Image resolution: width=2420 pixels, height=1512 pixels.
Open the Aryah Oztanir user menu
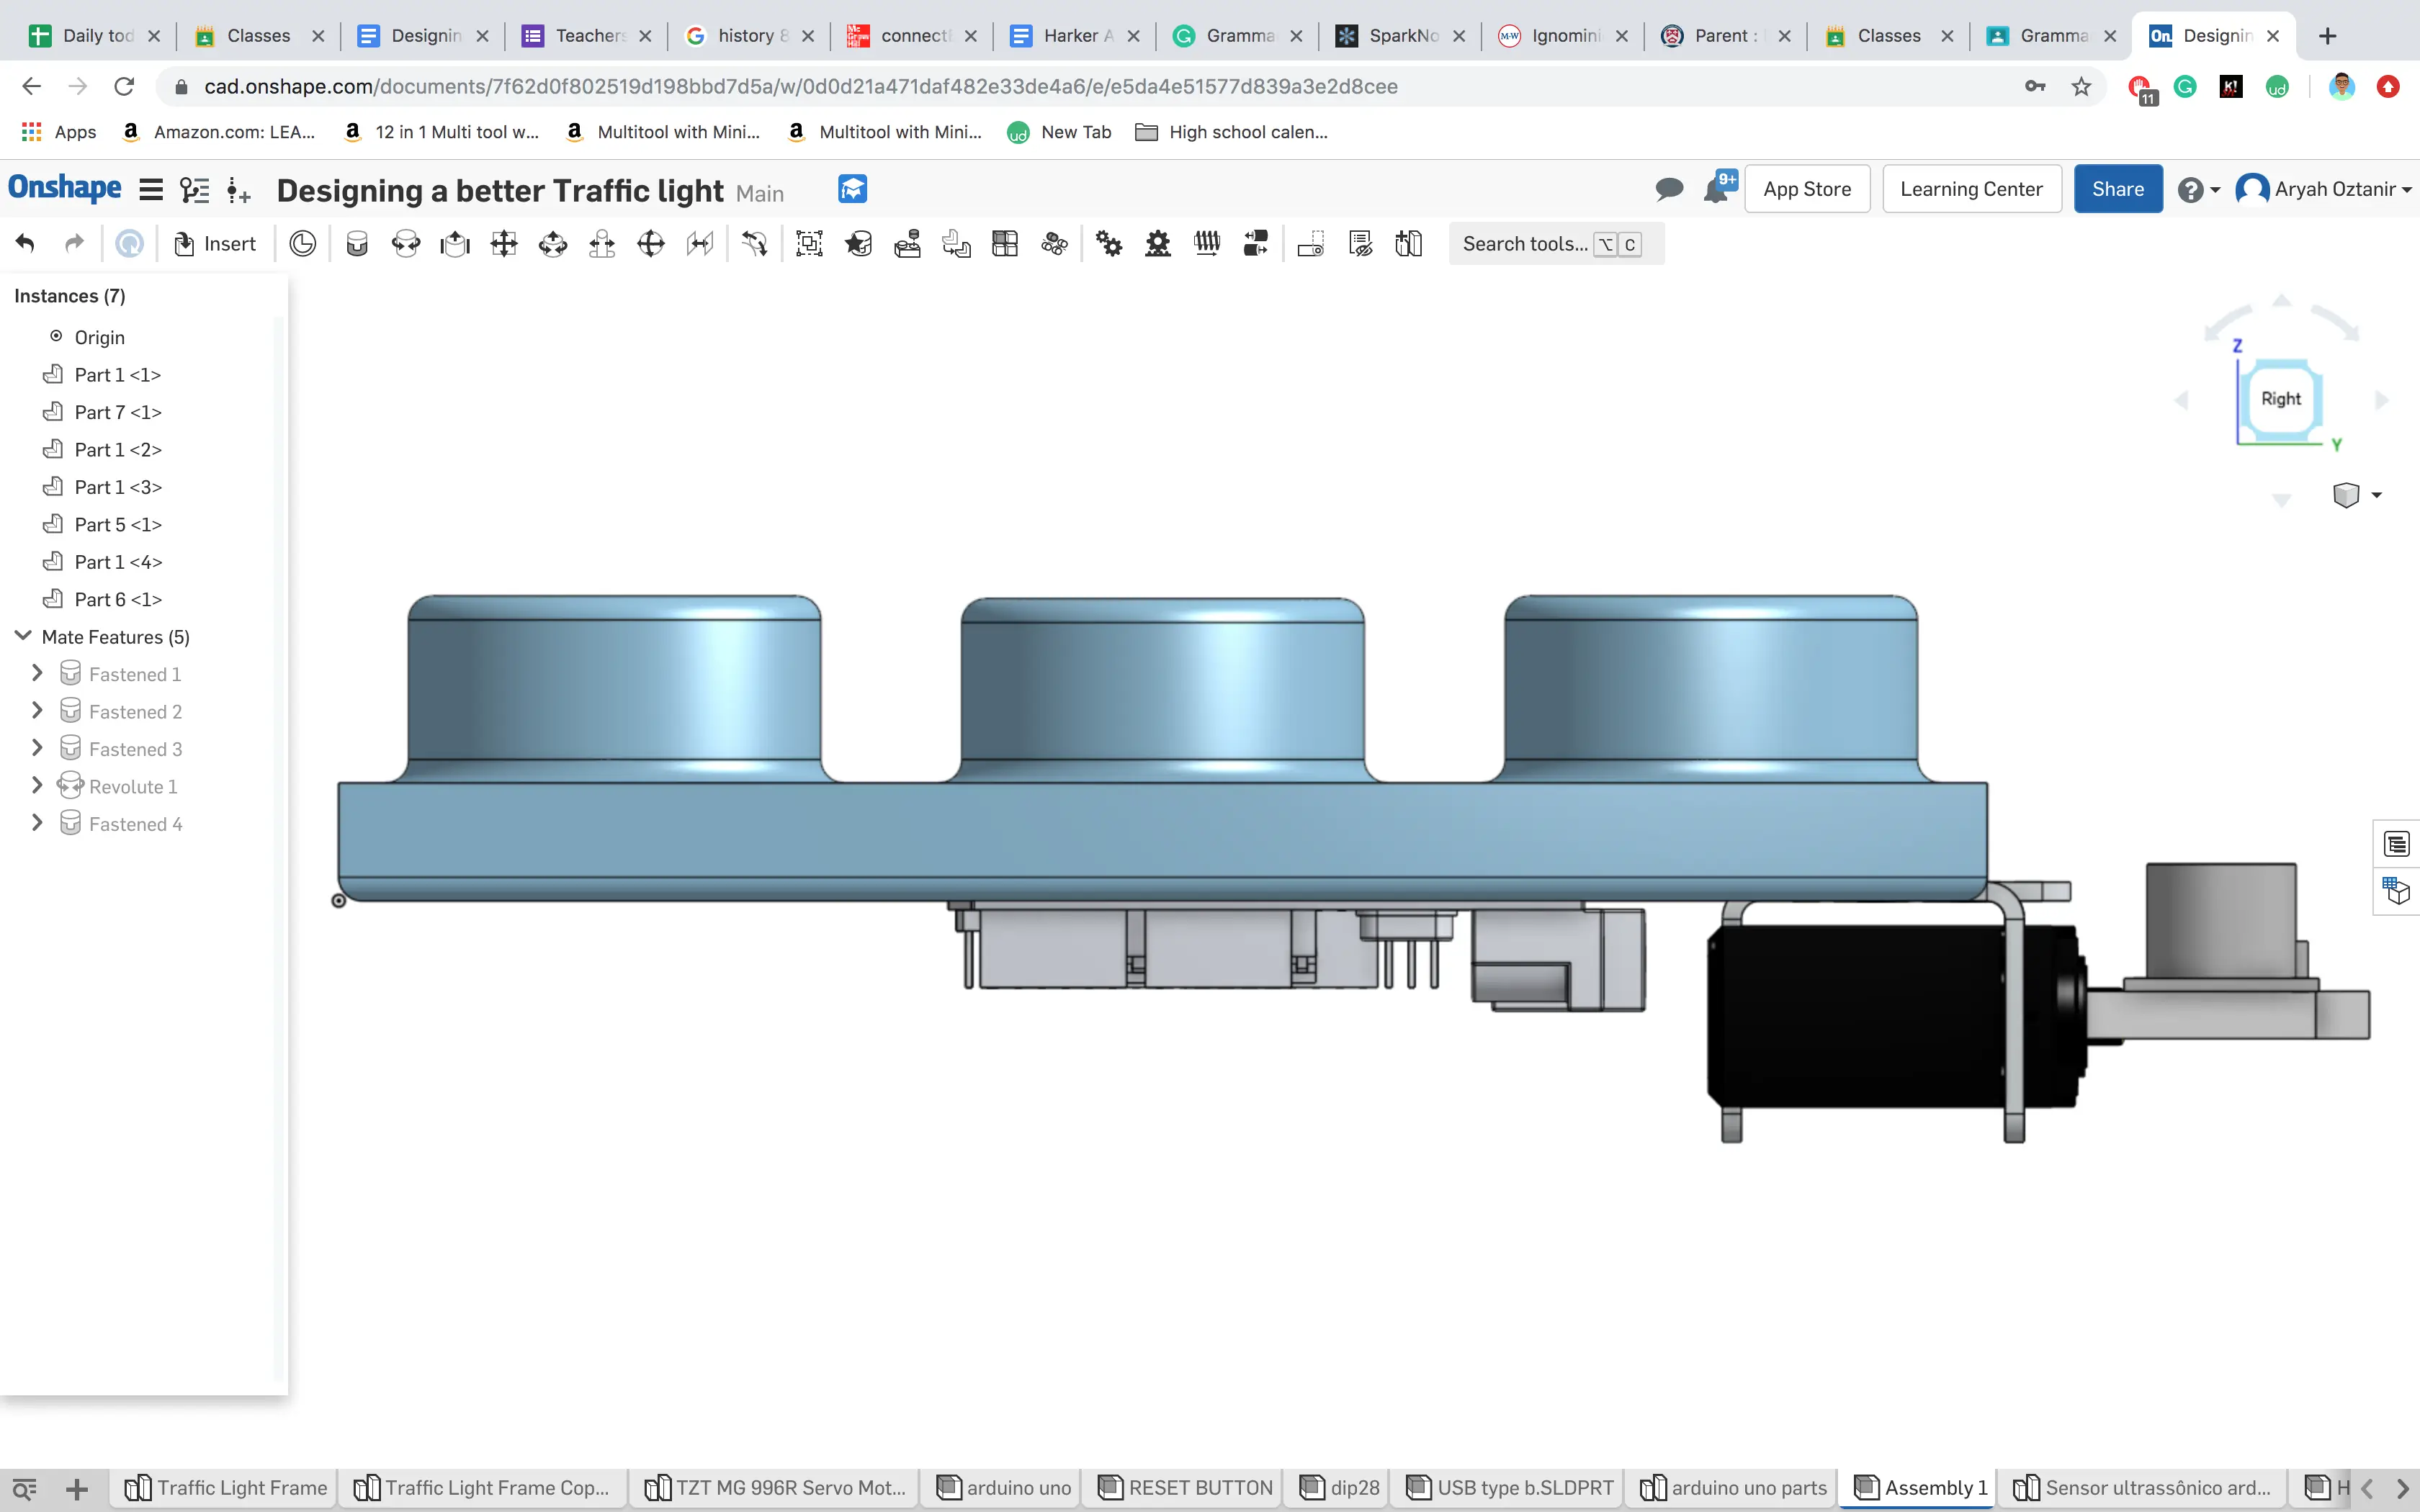2323,189
